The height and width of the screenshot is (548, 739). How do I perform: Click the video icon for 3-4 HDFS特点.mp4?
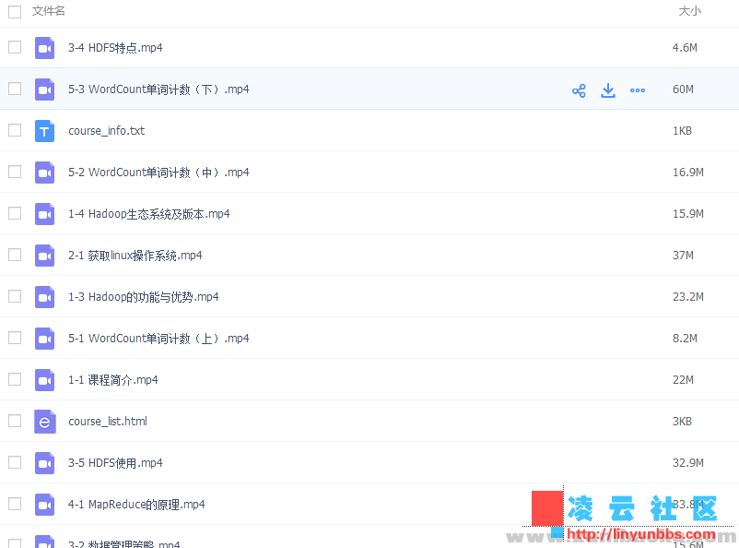click(45, 48)
